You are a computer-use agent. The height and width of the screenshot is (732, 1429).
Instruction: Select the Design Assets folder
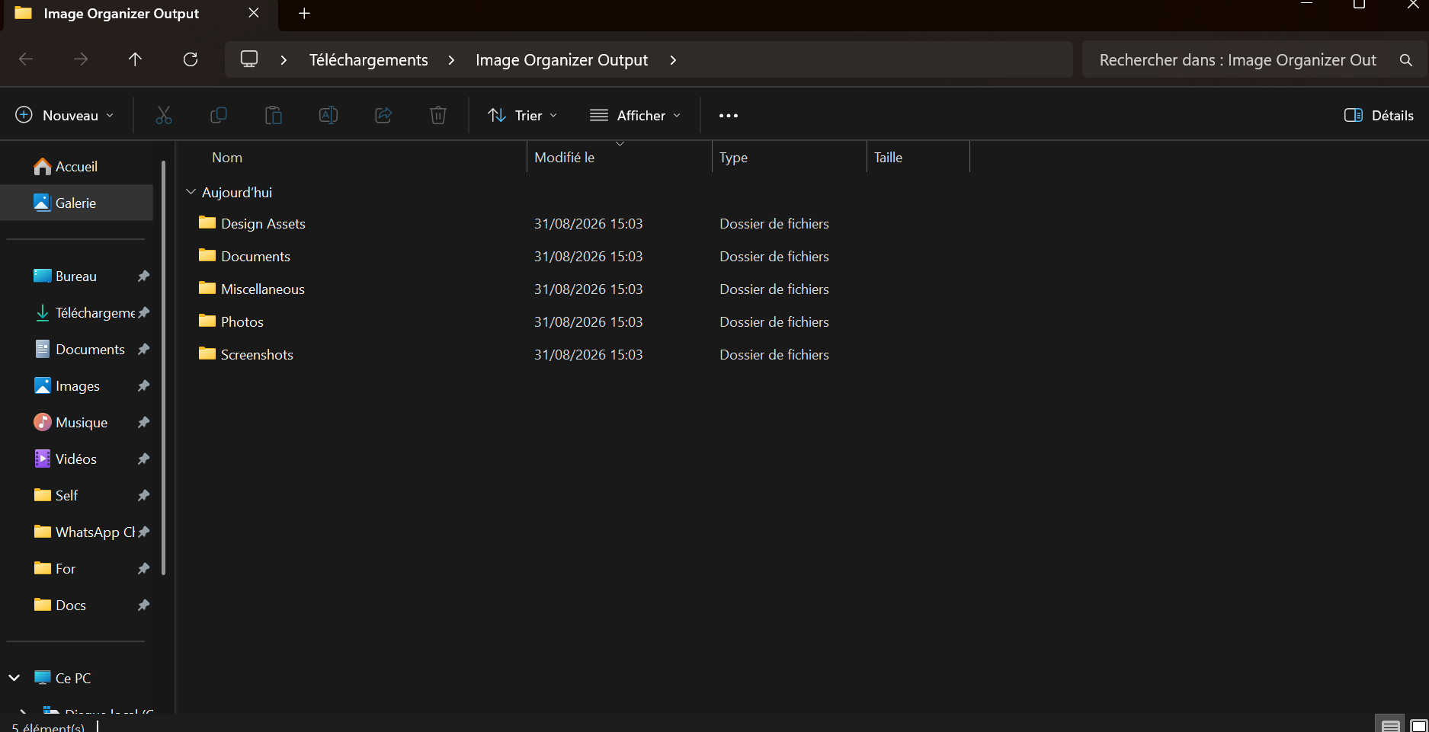tap(263, 223)
